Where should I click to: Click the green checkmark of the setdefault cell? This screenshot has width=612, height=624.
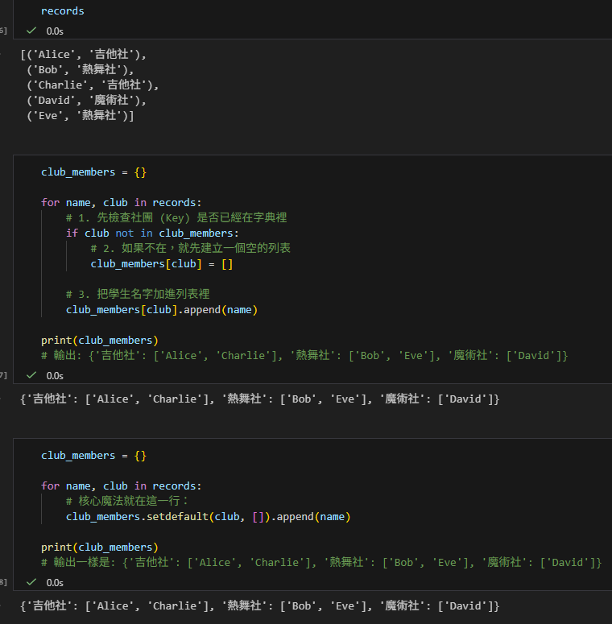coord(31,582)
